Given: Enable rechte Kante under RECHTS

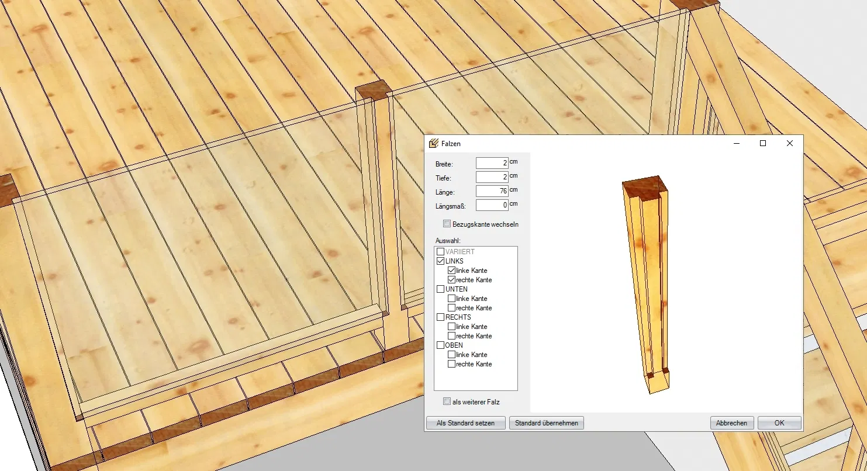Looking at the screenshot, I should (x=451, y=336).
